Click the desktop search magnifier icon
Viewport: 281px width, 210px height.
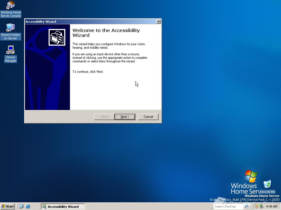click(x=247, y=206)
